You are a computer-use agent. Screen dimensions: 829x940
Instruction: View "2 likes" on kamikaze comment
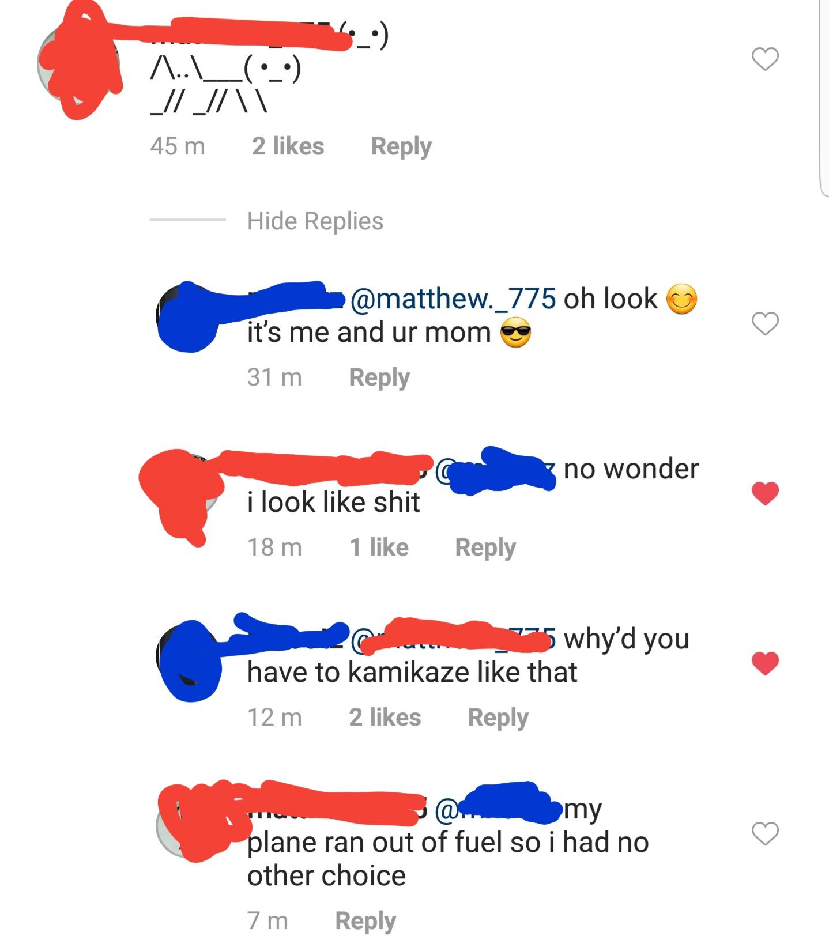point(385,717)
